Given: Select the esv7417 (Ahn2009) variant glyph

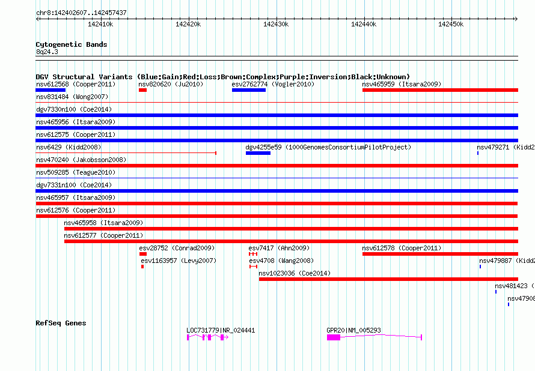Looking at the screenshot, I should click(253, 254).
